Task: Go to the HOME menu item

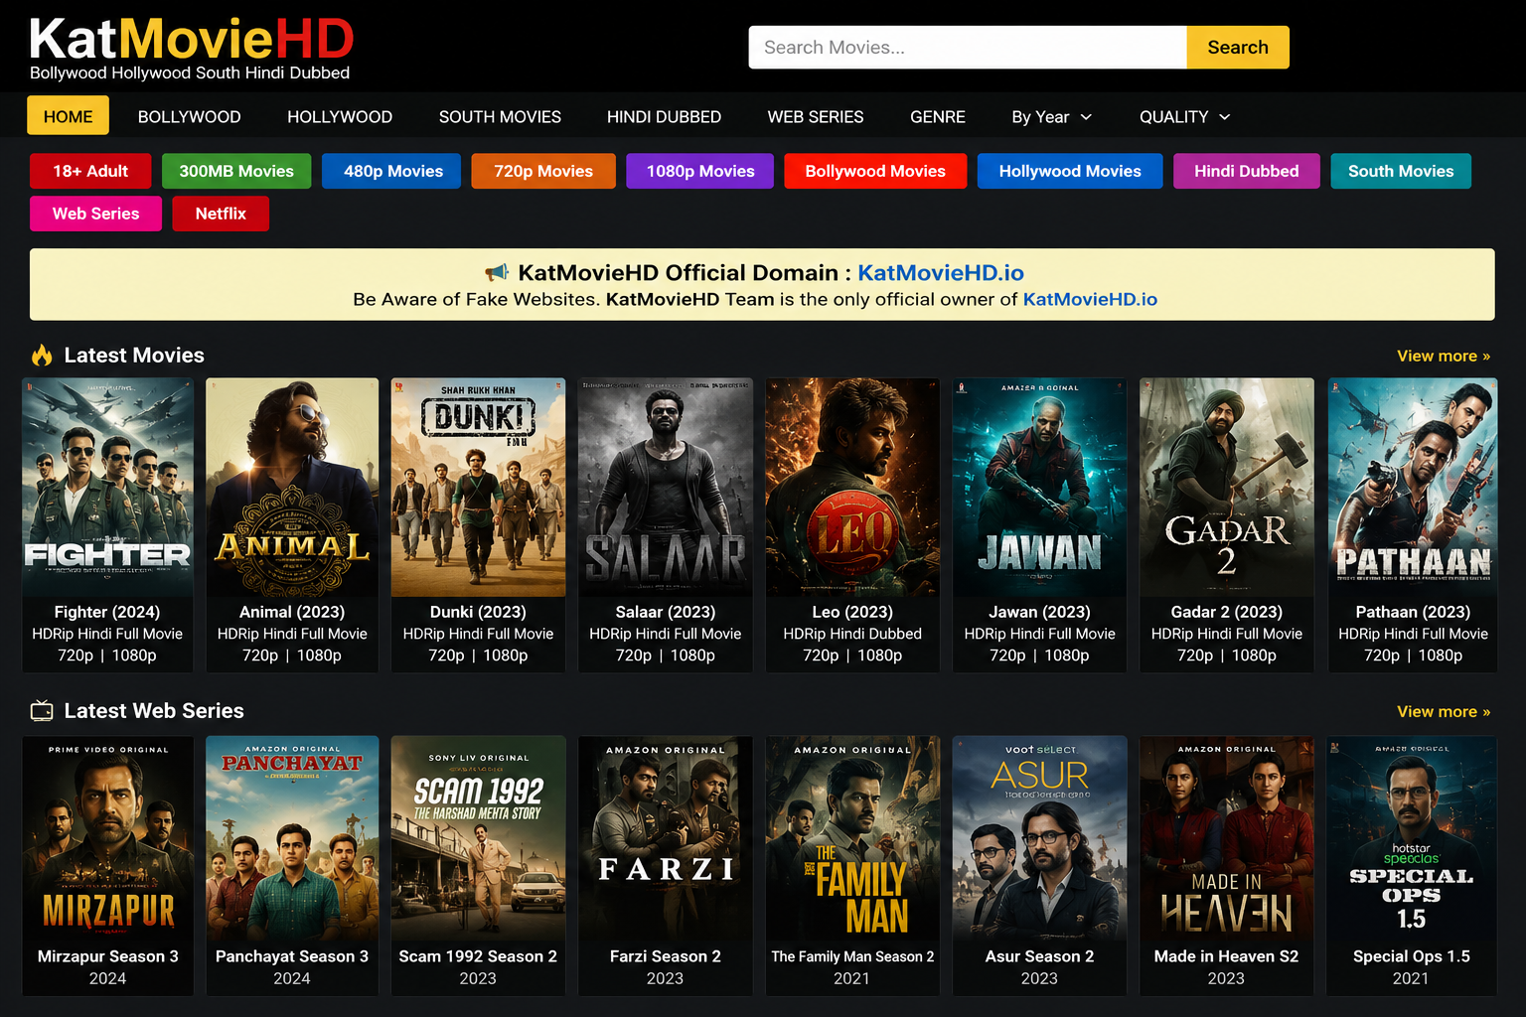Action: point(68,116)
